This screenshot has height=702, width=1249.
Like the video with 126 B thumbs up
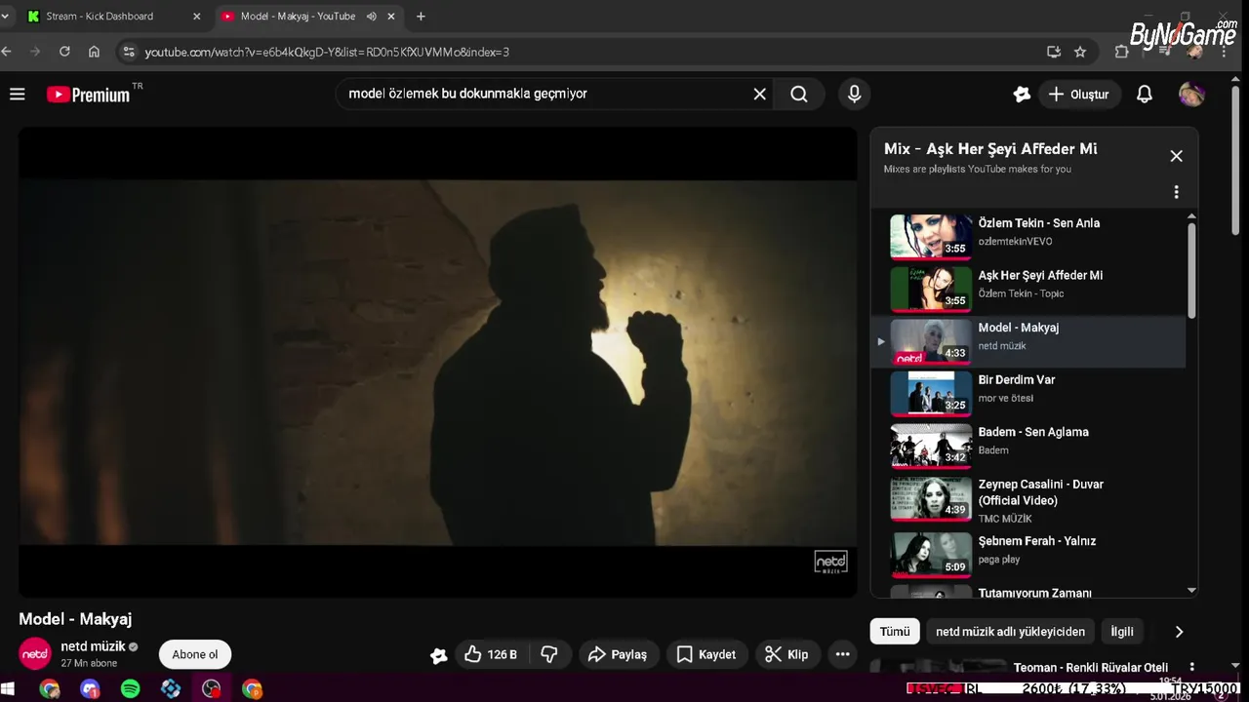(x=491, y=654)
